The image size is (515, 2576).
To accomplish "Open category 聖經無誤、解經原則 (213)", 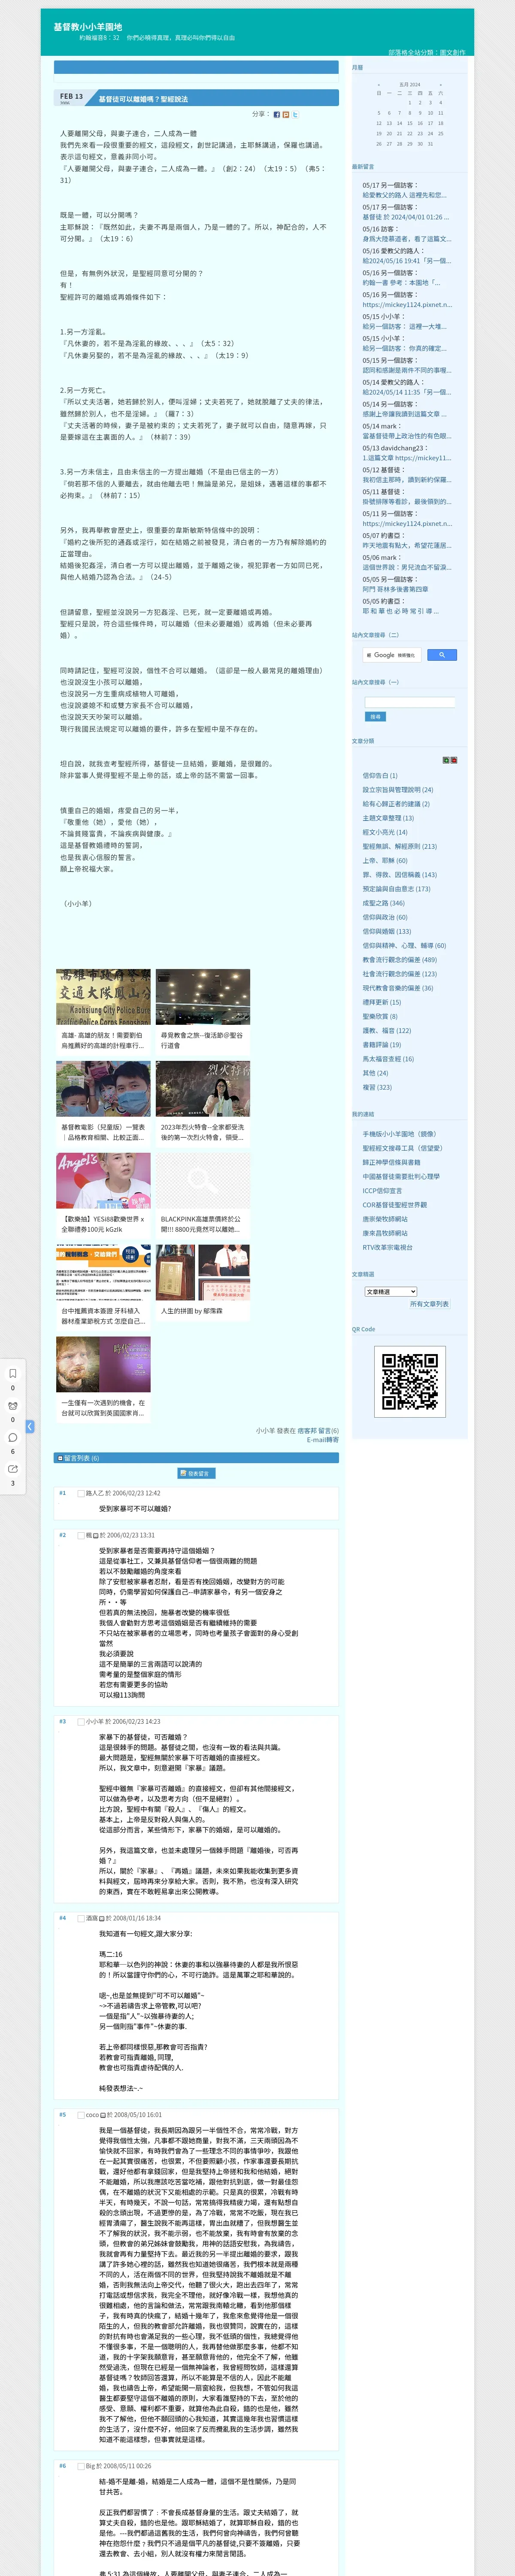I will [399, 846].
